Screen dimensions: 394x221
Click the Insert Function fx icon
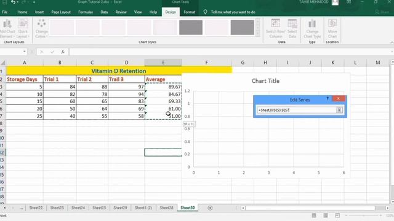[x=63, y=52]
